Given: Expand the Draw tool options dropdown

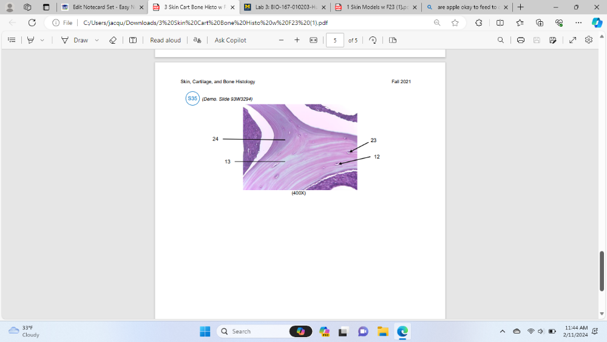Looking at the screenshot, I should pos(97,40).
